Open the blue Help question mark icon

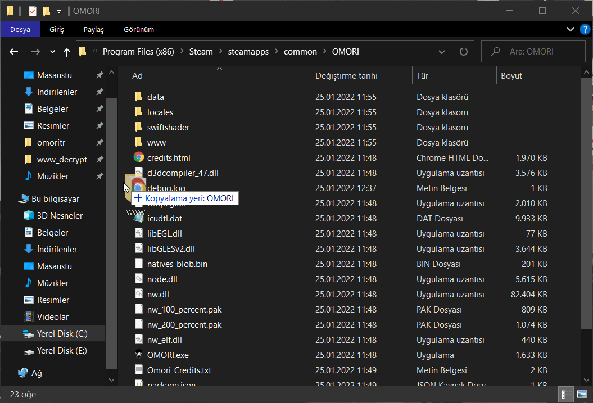(585, 29)
